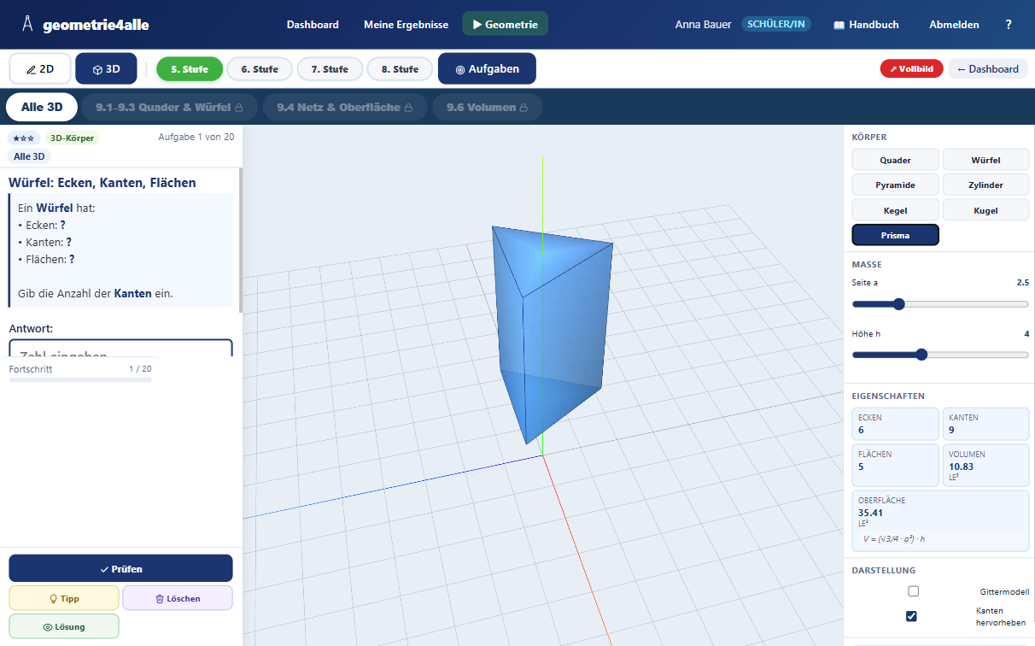Select the Geometrie navigation button
This screenshot has width=1035, height=646.
[506, 24]
